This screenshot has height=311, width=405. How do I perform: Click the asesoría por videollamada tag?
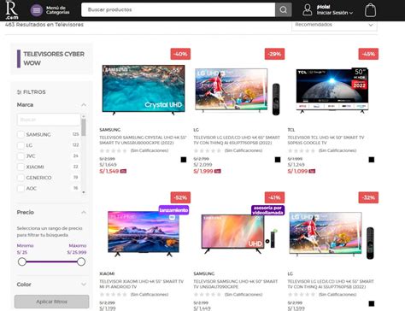pyautogui.click(x=267, y=210)
